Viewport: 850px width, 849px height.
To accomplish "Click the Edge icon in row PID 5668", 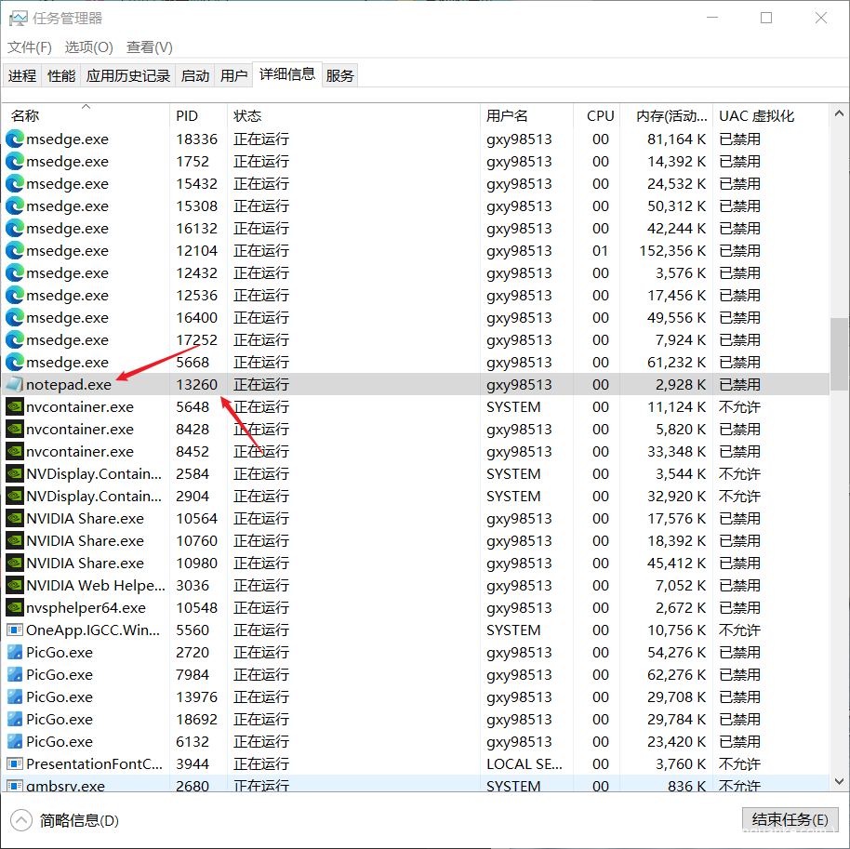I will click(15, 362).
